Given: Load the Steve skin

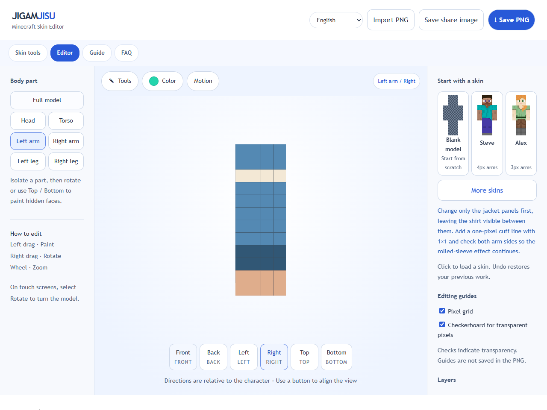Looking at the screenshot, I should (x=487, y=133).
